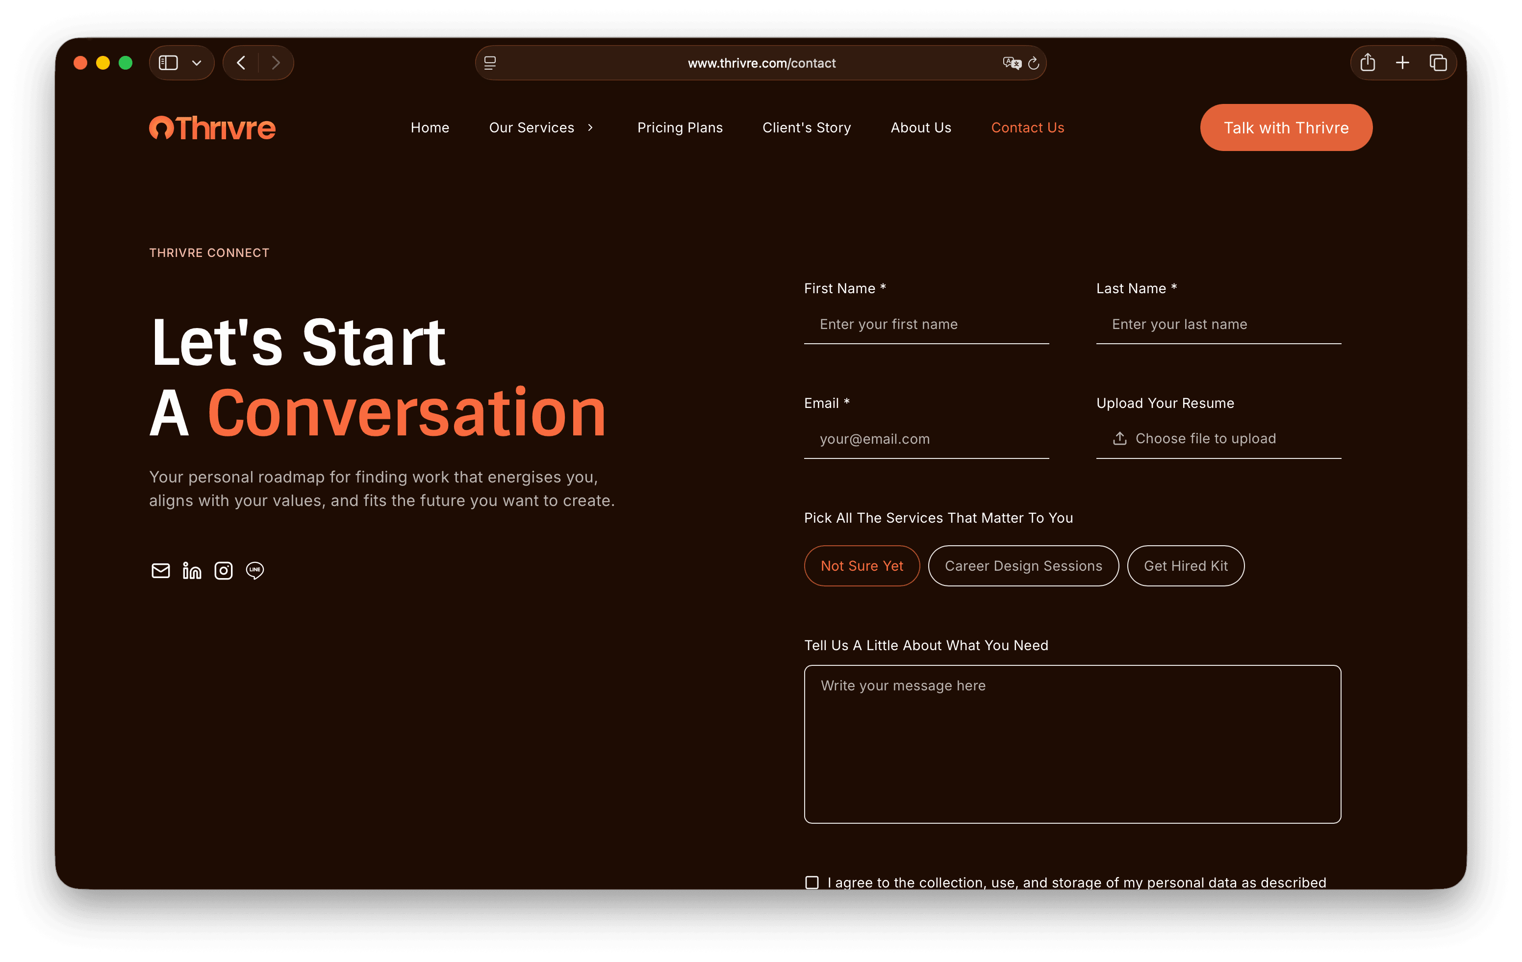Toggle the Career Design Sessions chip

pos(1023,566)
